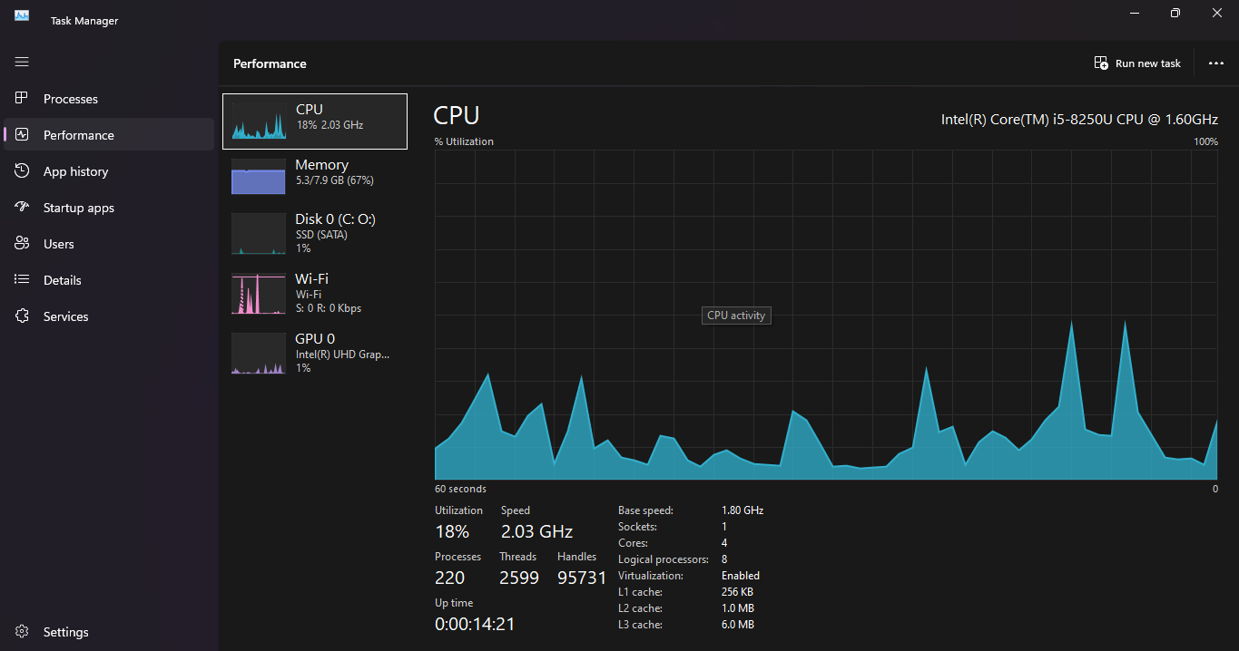The image size is (1239, 651).
Task: Go to the App history label
Action: (x=75, y=171)
